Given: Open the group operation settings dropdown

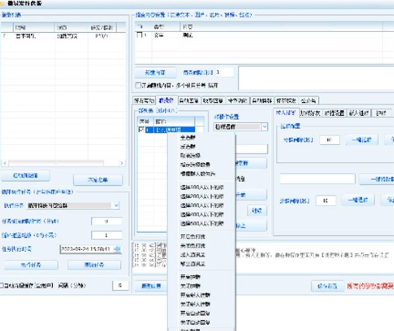Looking at the screenshot, I should click(264, 127).
